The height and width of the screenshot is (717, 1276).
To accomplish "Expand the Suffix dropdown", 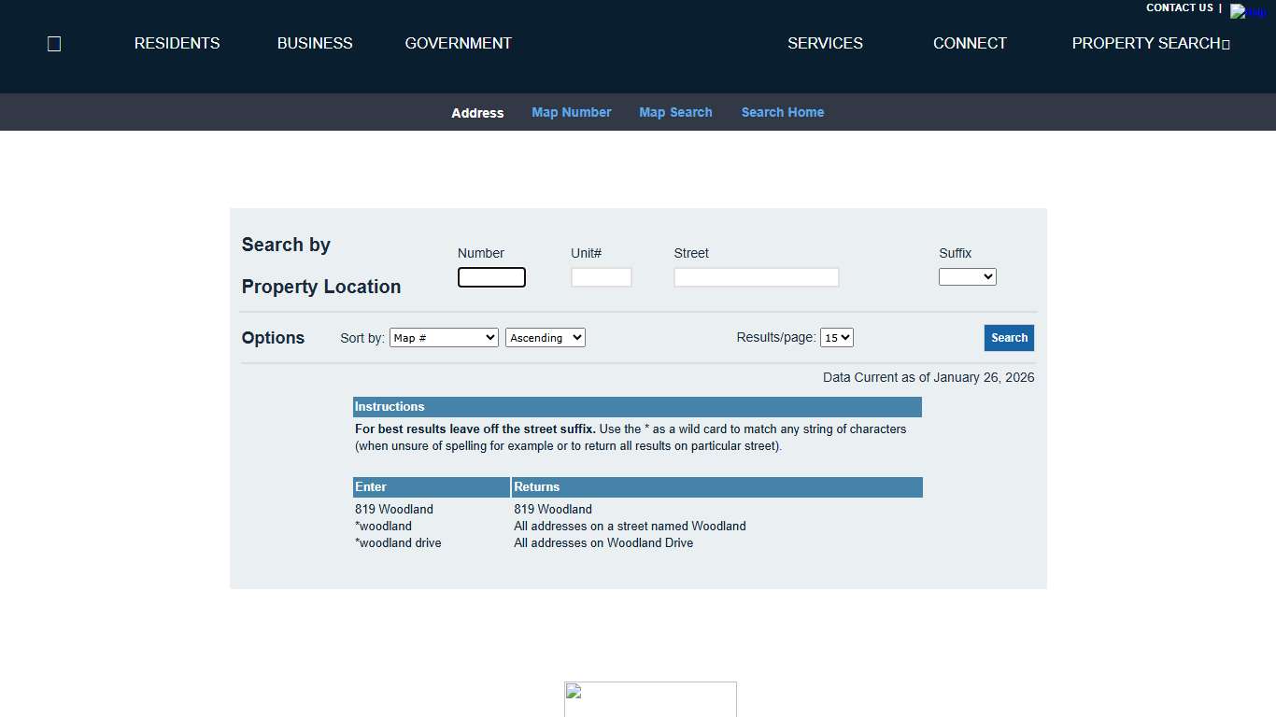I will pyautogui.click(x=967, y=277).
